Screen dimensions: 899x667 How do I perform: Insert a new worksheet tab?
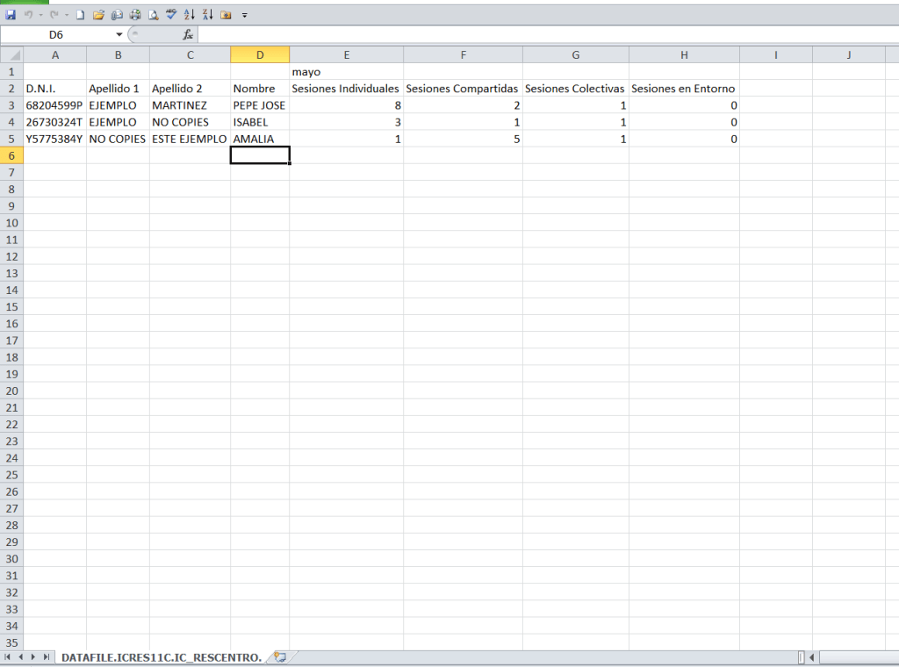point(280,656)
